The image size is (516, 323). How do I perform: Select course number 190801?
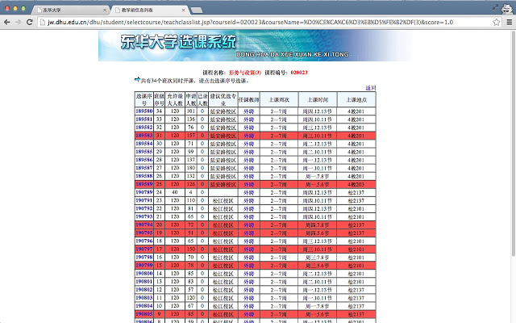click(144, 282)
